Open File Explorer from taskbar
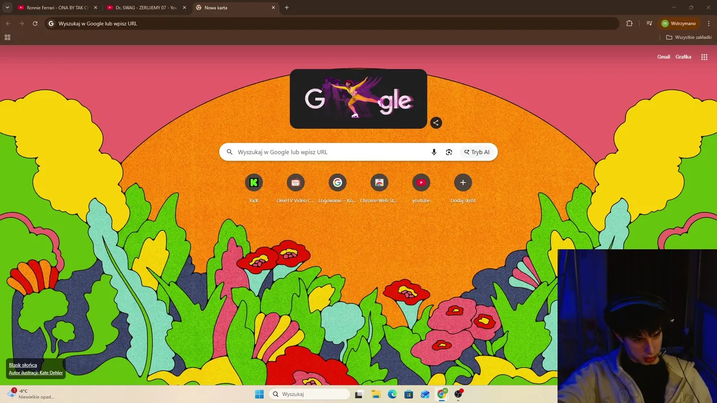 pos(376,394)
